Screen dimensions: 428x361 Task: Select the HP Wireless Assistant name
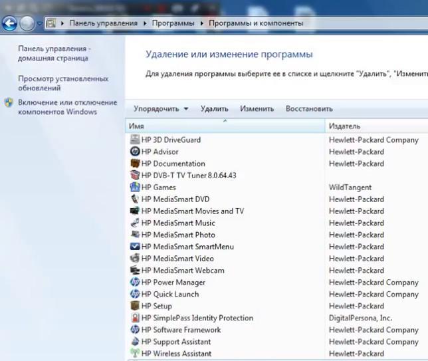(x=177, y=354)
